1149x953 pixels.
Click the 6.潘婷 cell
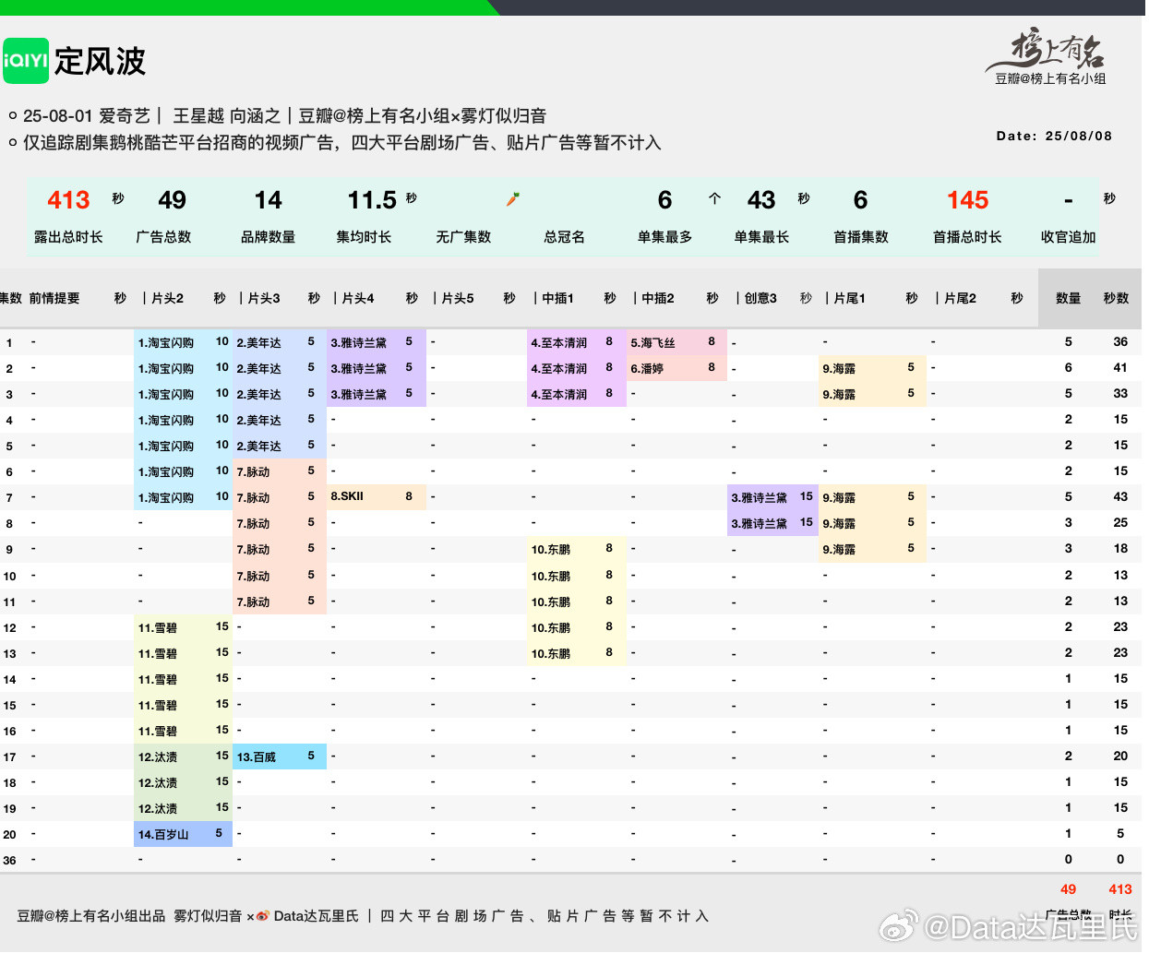click(647, 368)
